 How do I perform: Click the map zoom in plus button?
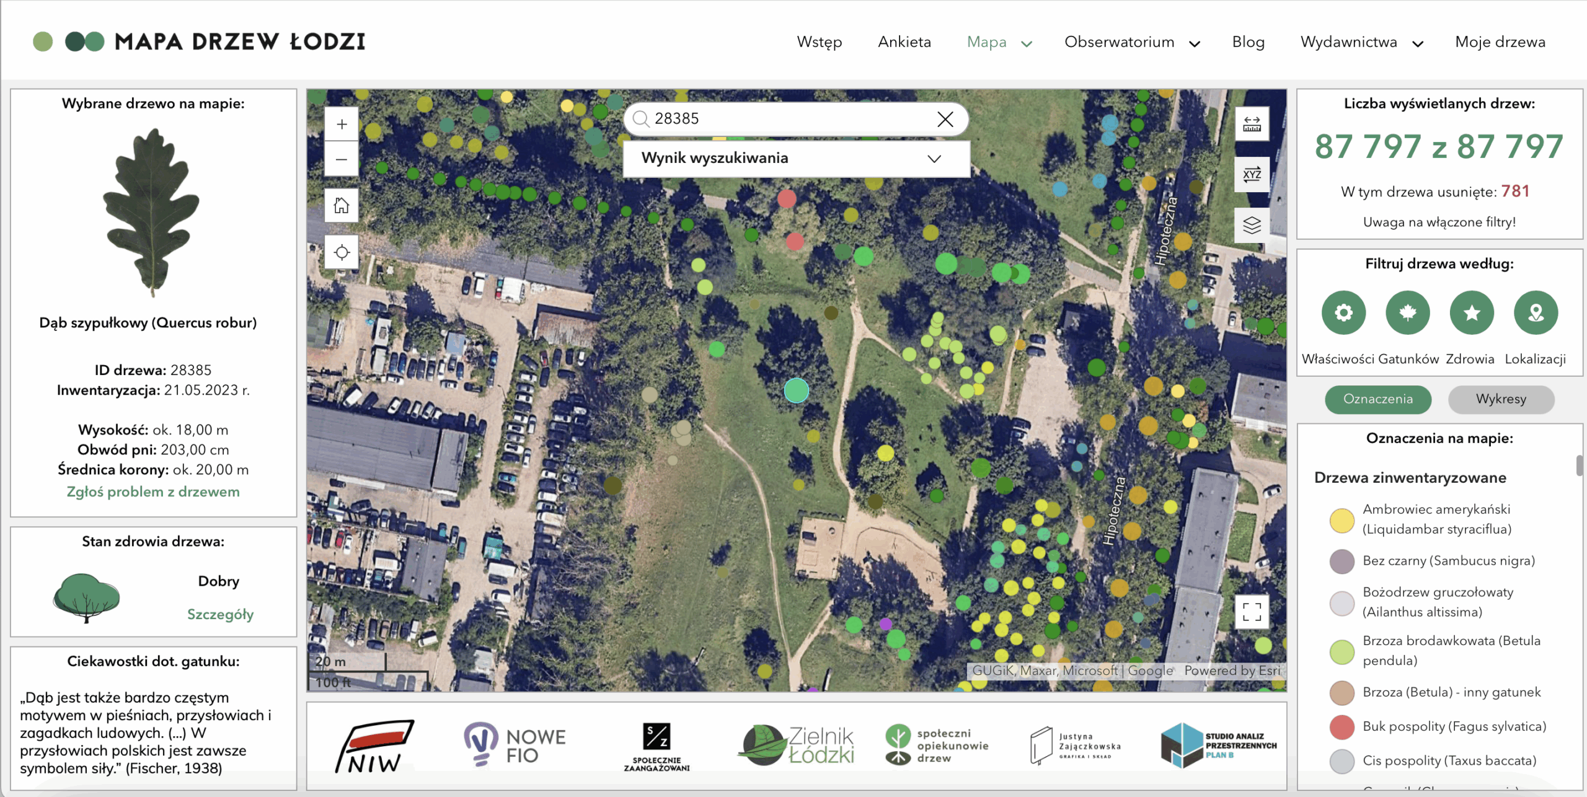342,125
